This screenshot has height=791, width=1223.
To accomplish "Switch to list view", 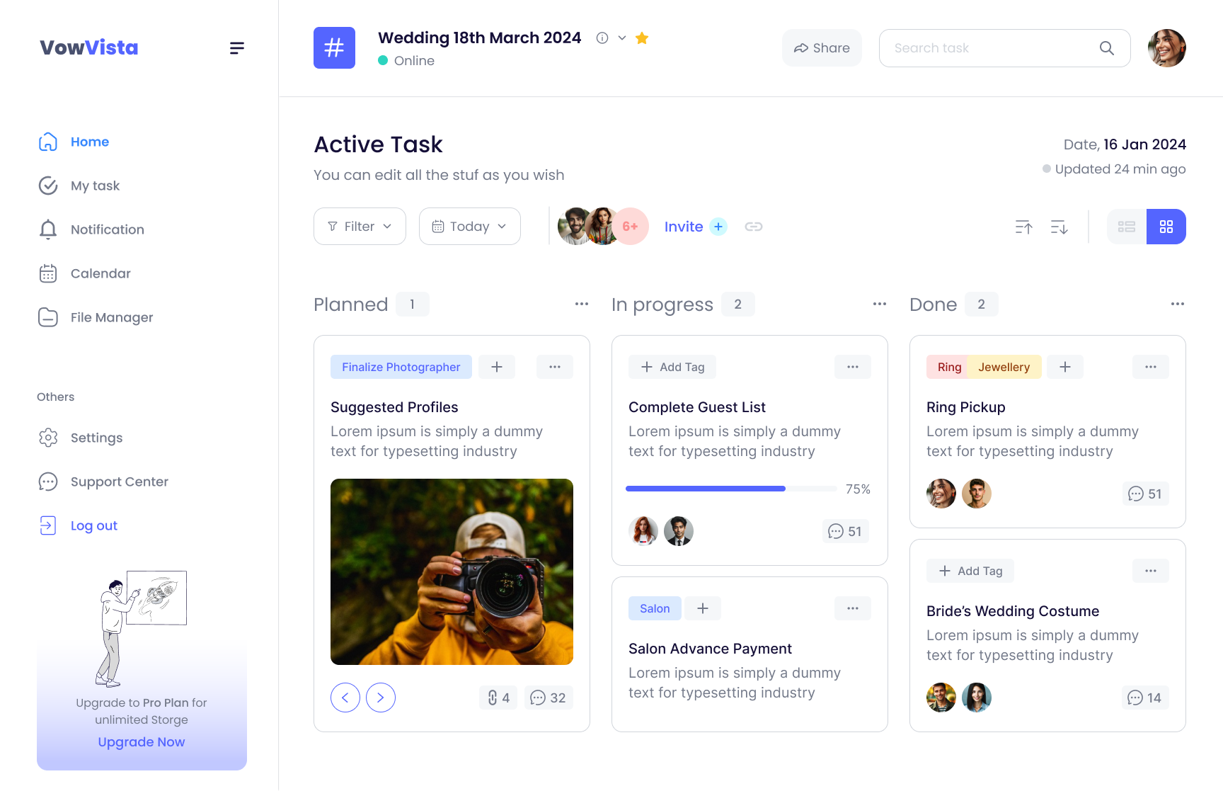I will [1127, 227].
